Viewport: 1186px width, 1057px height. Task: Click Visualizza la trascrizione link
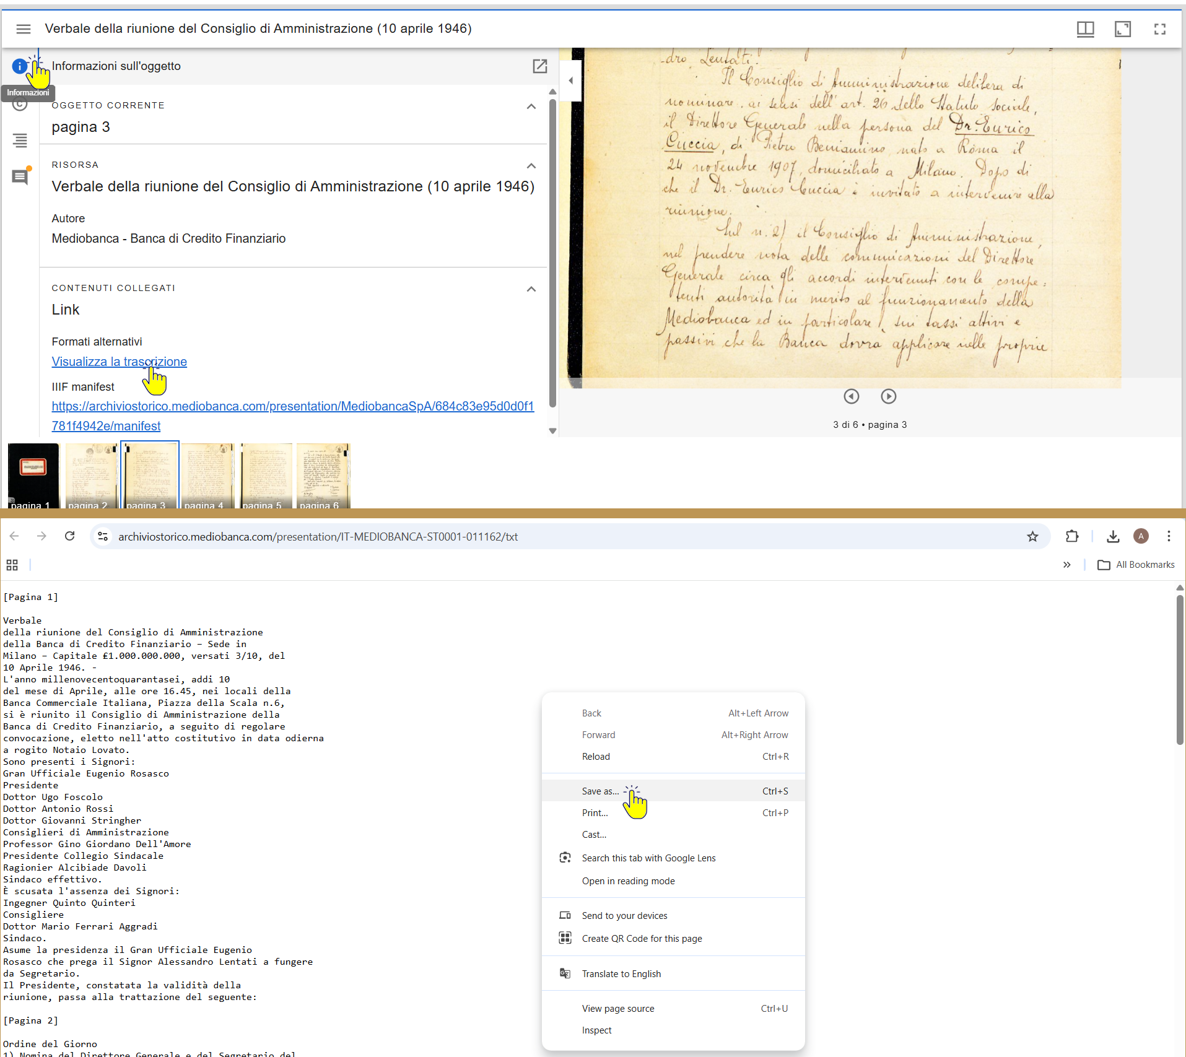pyautogui.click(x=119, y=362)
